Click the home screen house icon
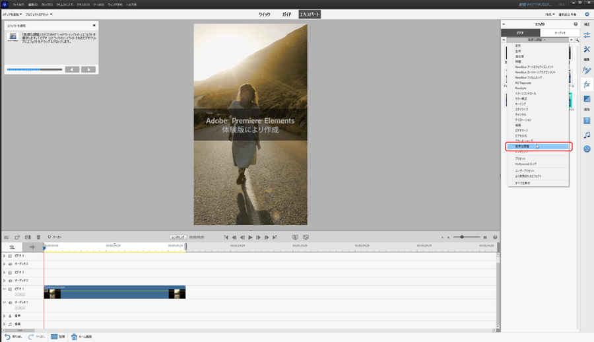The width and height of the screenshot is (594, 342). [x=74, y=336]
